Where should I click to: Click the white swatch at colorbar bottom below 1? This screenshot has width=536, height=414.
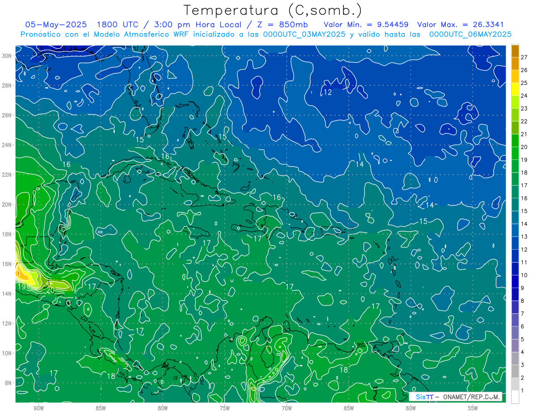tap(515, 397)
